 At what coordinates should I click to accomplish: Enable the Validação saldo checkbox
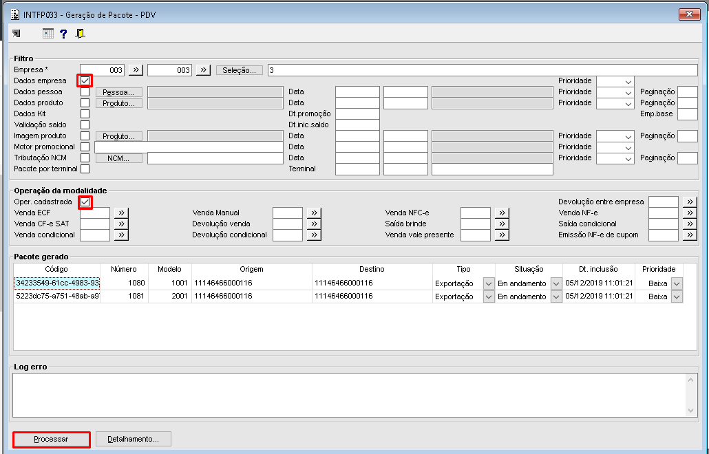tap(85, 125)
